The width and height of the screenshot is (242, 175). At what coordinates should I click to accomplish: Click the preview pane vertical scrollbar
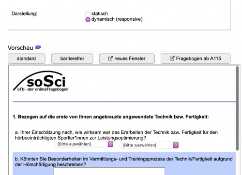(237, 108)
